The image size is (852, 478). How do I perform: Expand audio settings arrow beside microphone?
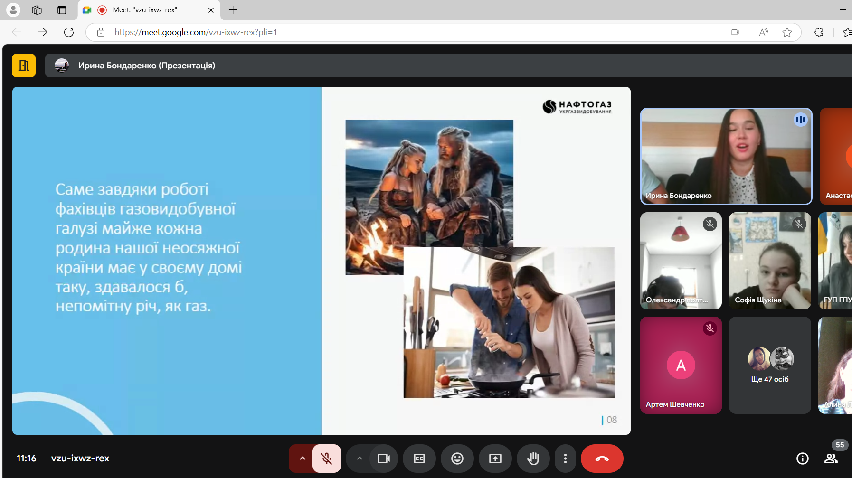click(x=302, y=459)
